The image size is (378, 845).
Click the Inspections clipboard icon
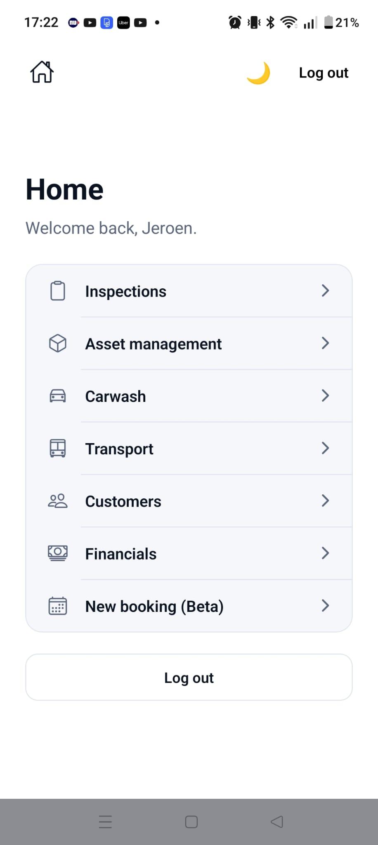coord(58,291)
